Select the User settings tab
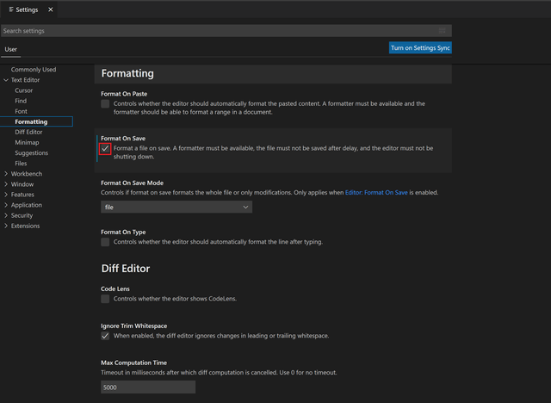The height and width of the screenshot is (403, 551). 11,49
